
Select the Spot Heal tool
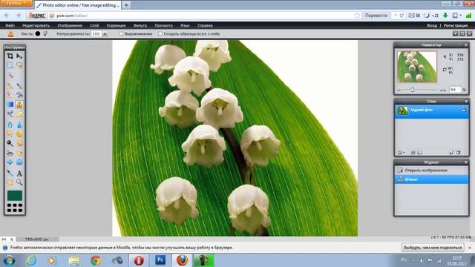[19, 154]
